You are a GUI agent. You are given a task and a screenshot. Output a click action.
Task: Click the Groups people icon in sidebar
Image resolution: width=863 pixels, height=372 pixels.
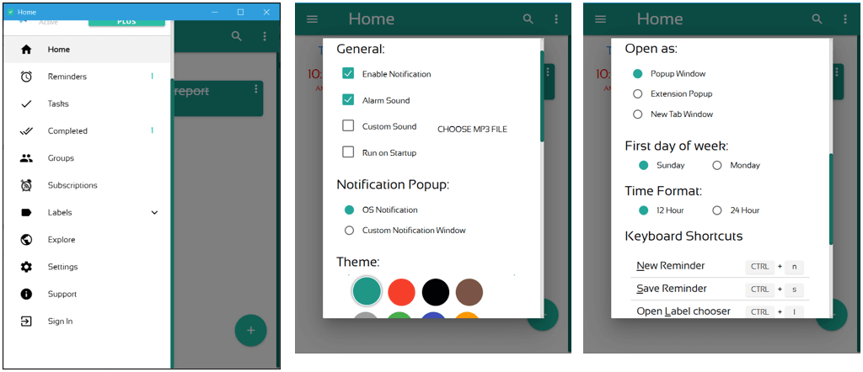tap(26, 158)
